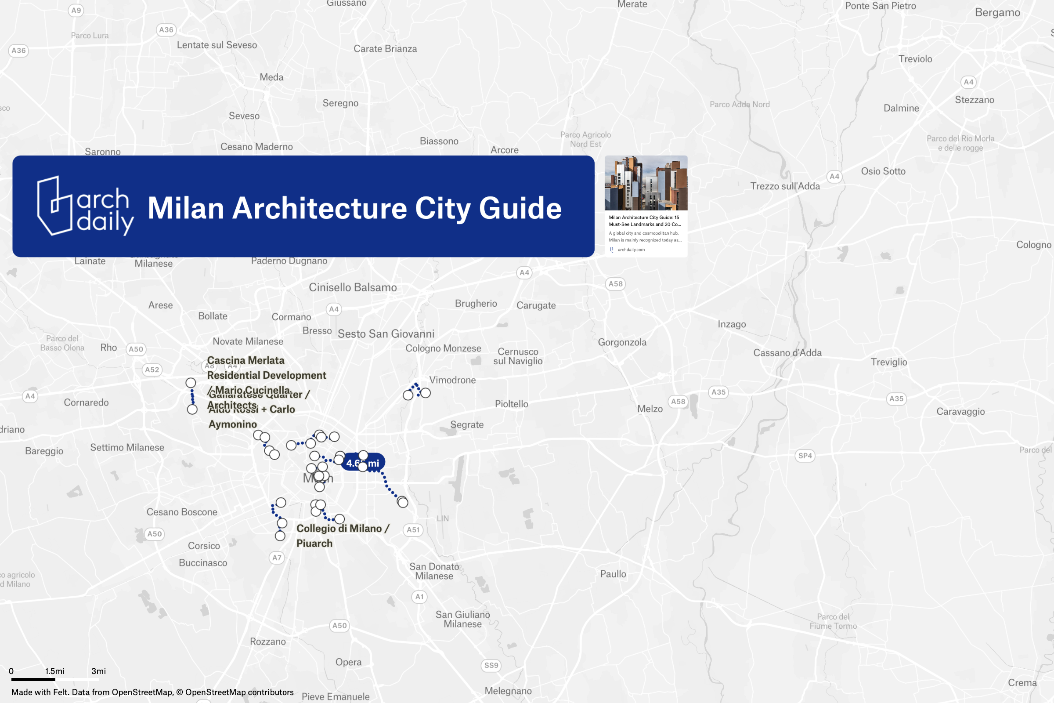Viewport: 1054px width, 703px height.
Task: Click the map scale bar
Action: coord(54,679)
